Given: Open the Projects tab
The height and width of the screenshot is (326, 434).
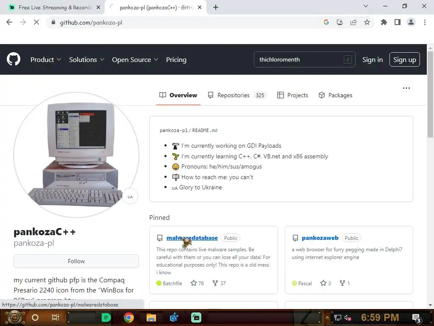Looking at the screenshot, I should (x=292, y=95).
